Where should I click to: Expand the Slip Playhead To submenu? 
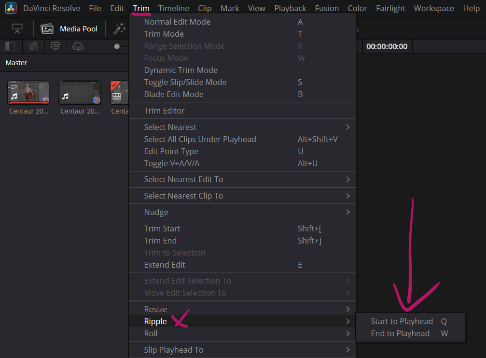coord(173,350)
